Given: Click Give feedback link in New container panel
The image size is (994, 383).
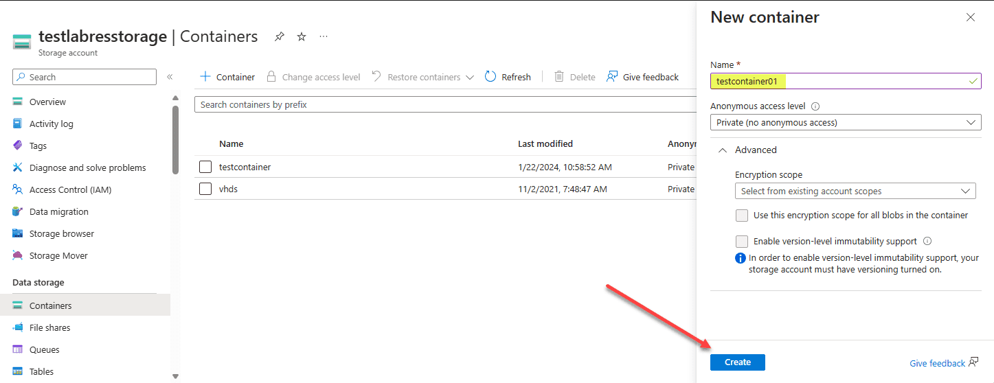Looking at the screenshot, I should [937, 363].
